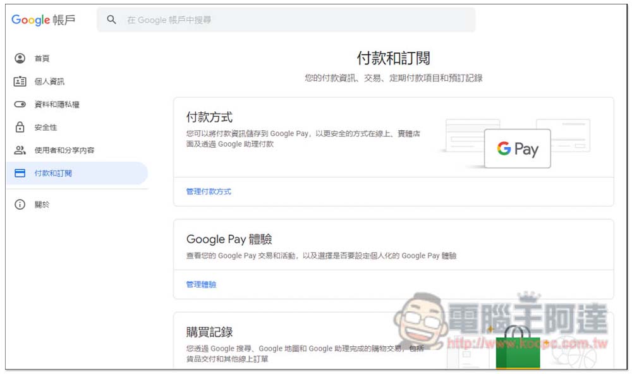
Task: Click the 管理體驗 link
Action: click(x=201, y=284)
